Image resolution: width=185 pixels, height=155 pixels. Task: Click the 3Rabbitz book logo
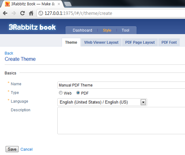32,27
